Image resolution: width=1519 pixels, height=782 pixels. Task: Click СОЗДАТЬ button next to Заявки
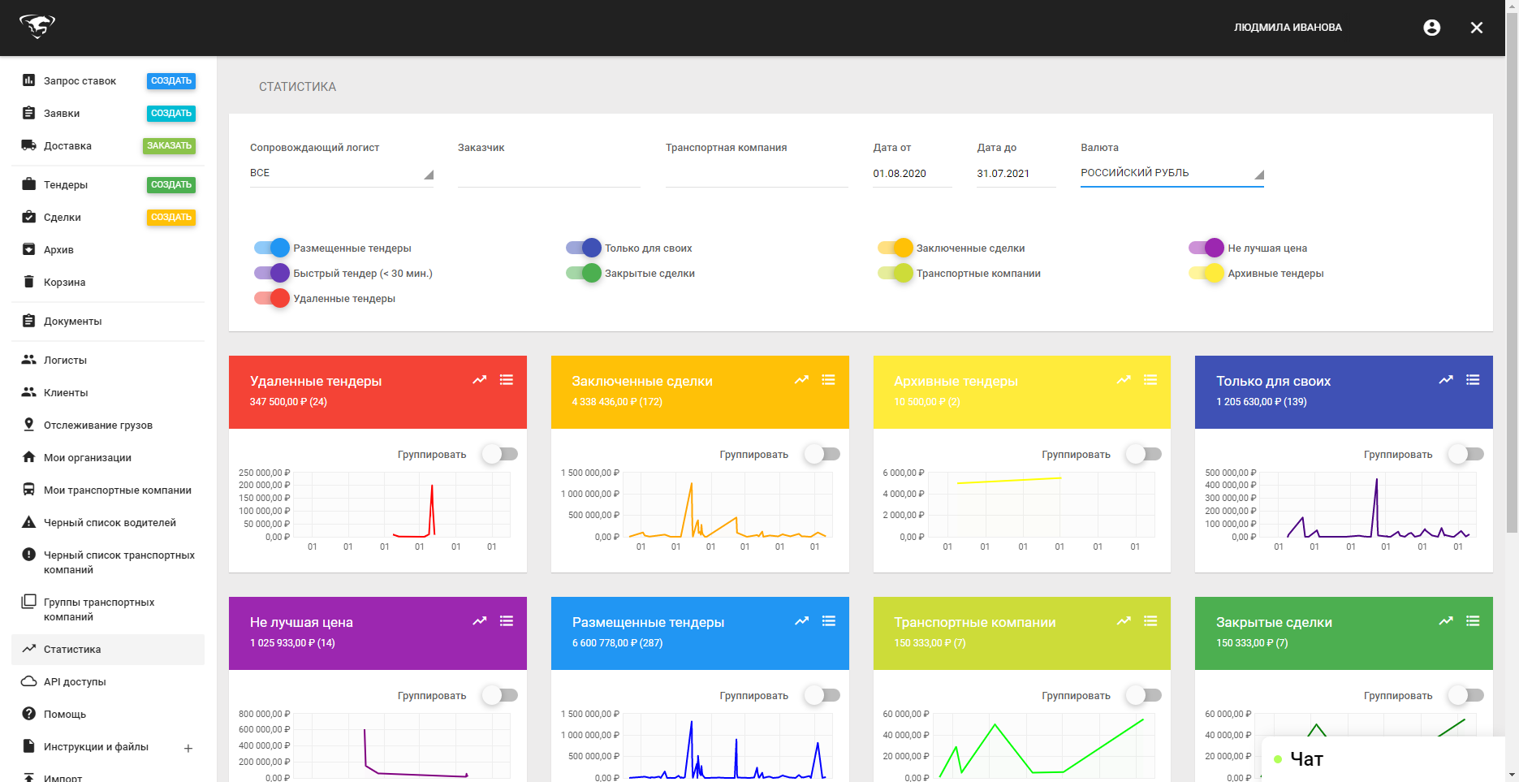[x=171, y=114]
